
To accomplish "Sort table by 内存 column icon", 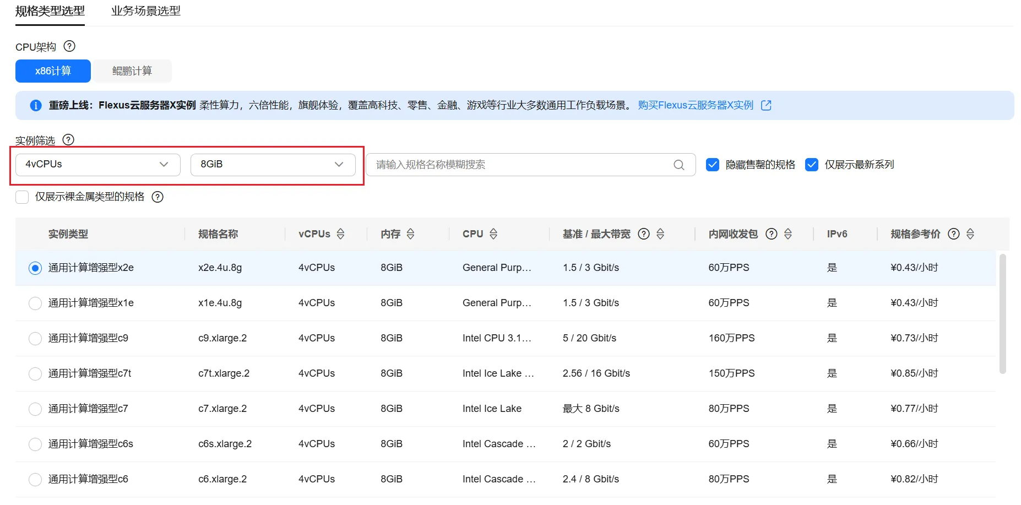I will pos(410,234).
